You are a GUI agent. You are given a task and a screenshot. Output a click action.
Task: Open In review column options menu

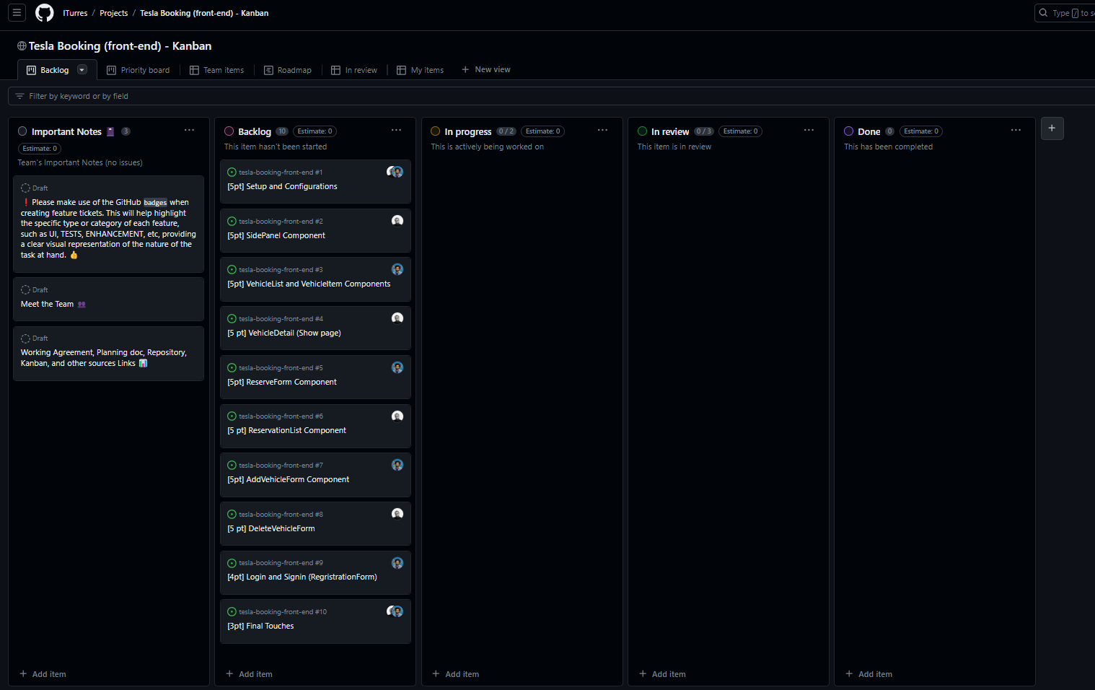(x=809, y=131)
